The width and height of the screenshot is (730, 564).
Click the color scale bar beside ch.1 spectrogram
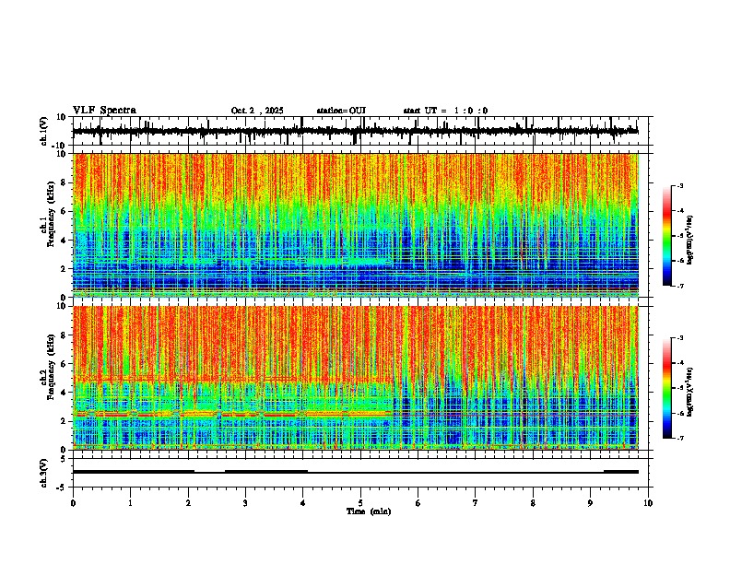[667, 236]
